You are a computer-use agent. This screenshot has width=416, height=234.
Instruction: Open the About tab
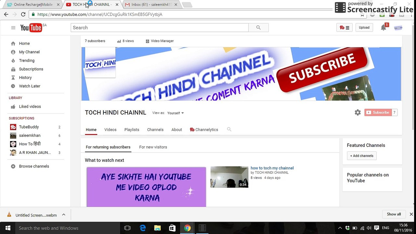[x=176, y=130]
